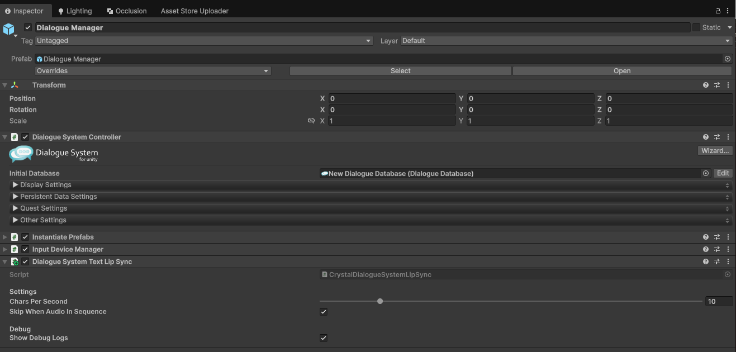
Task: Toggle the Static checkbox
Action: click(696, 27)
